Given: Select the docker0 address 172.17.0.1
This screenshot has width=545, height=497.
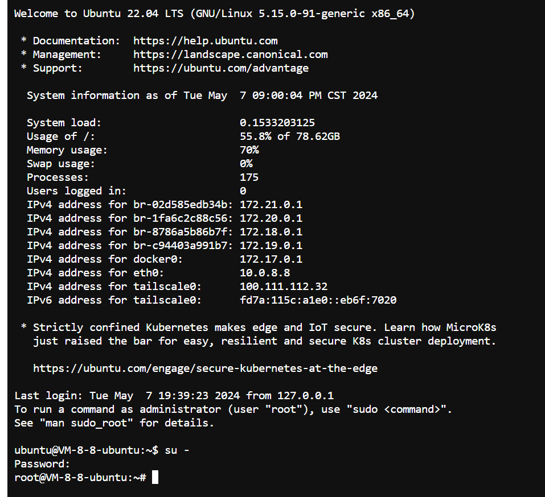Looking at the screenshot, I should click(x=271, y=259).
